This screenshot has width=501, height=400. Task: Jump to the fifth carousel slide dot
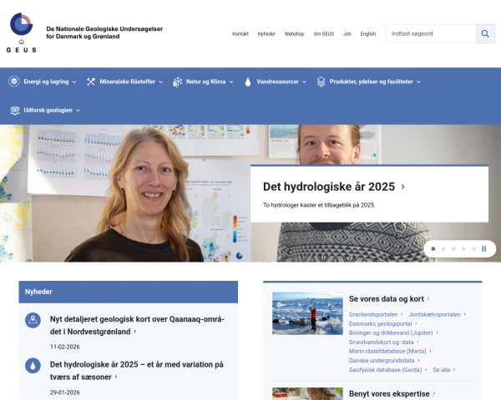(x=473, y=248)
